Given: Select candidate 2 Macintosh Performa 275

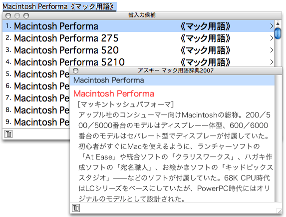Looking at the screenshot, I should [138, 38].
